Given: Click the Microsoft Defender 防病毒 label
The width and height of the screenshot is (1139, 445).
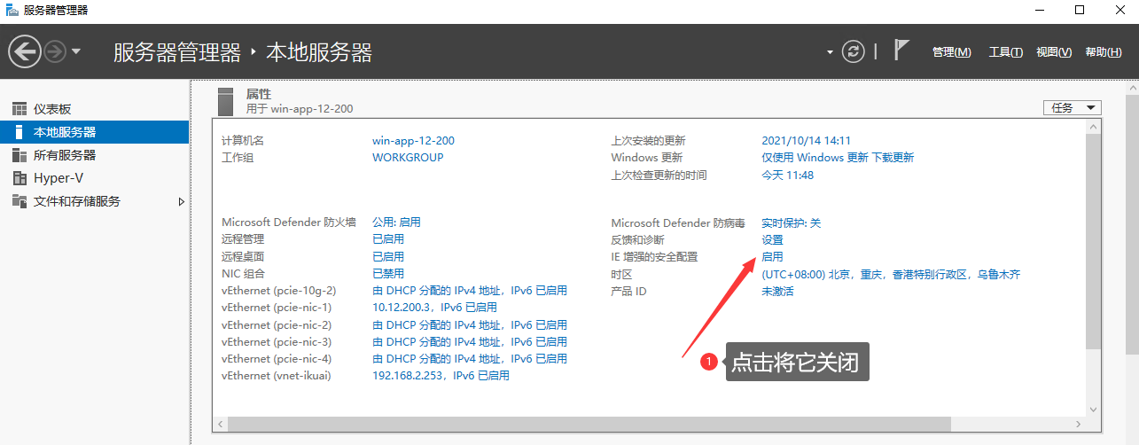Looking at the screenshot, I should coord(678,222).
